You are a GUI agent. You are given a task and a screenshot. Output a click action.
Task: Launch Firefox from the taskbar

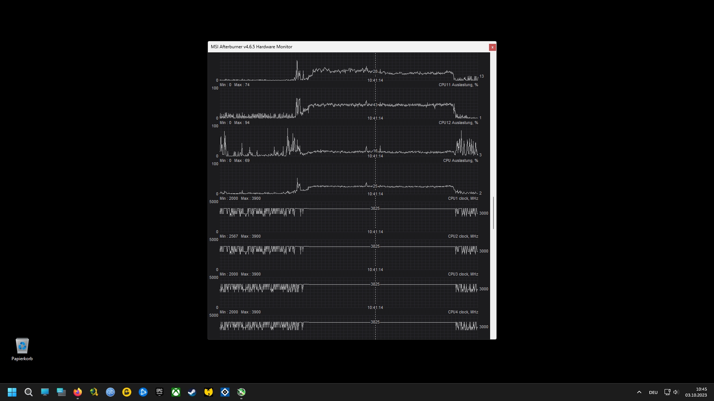78,392
